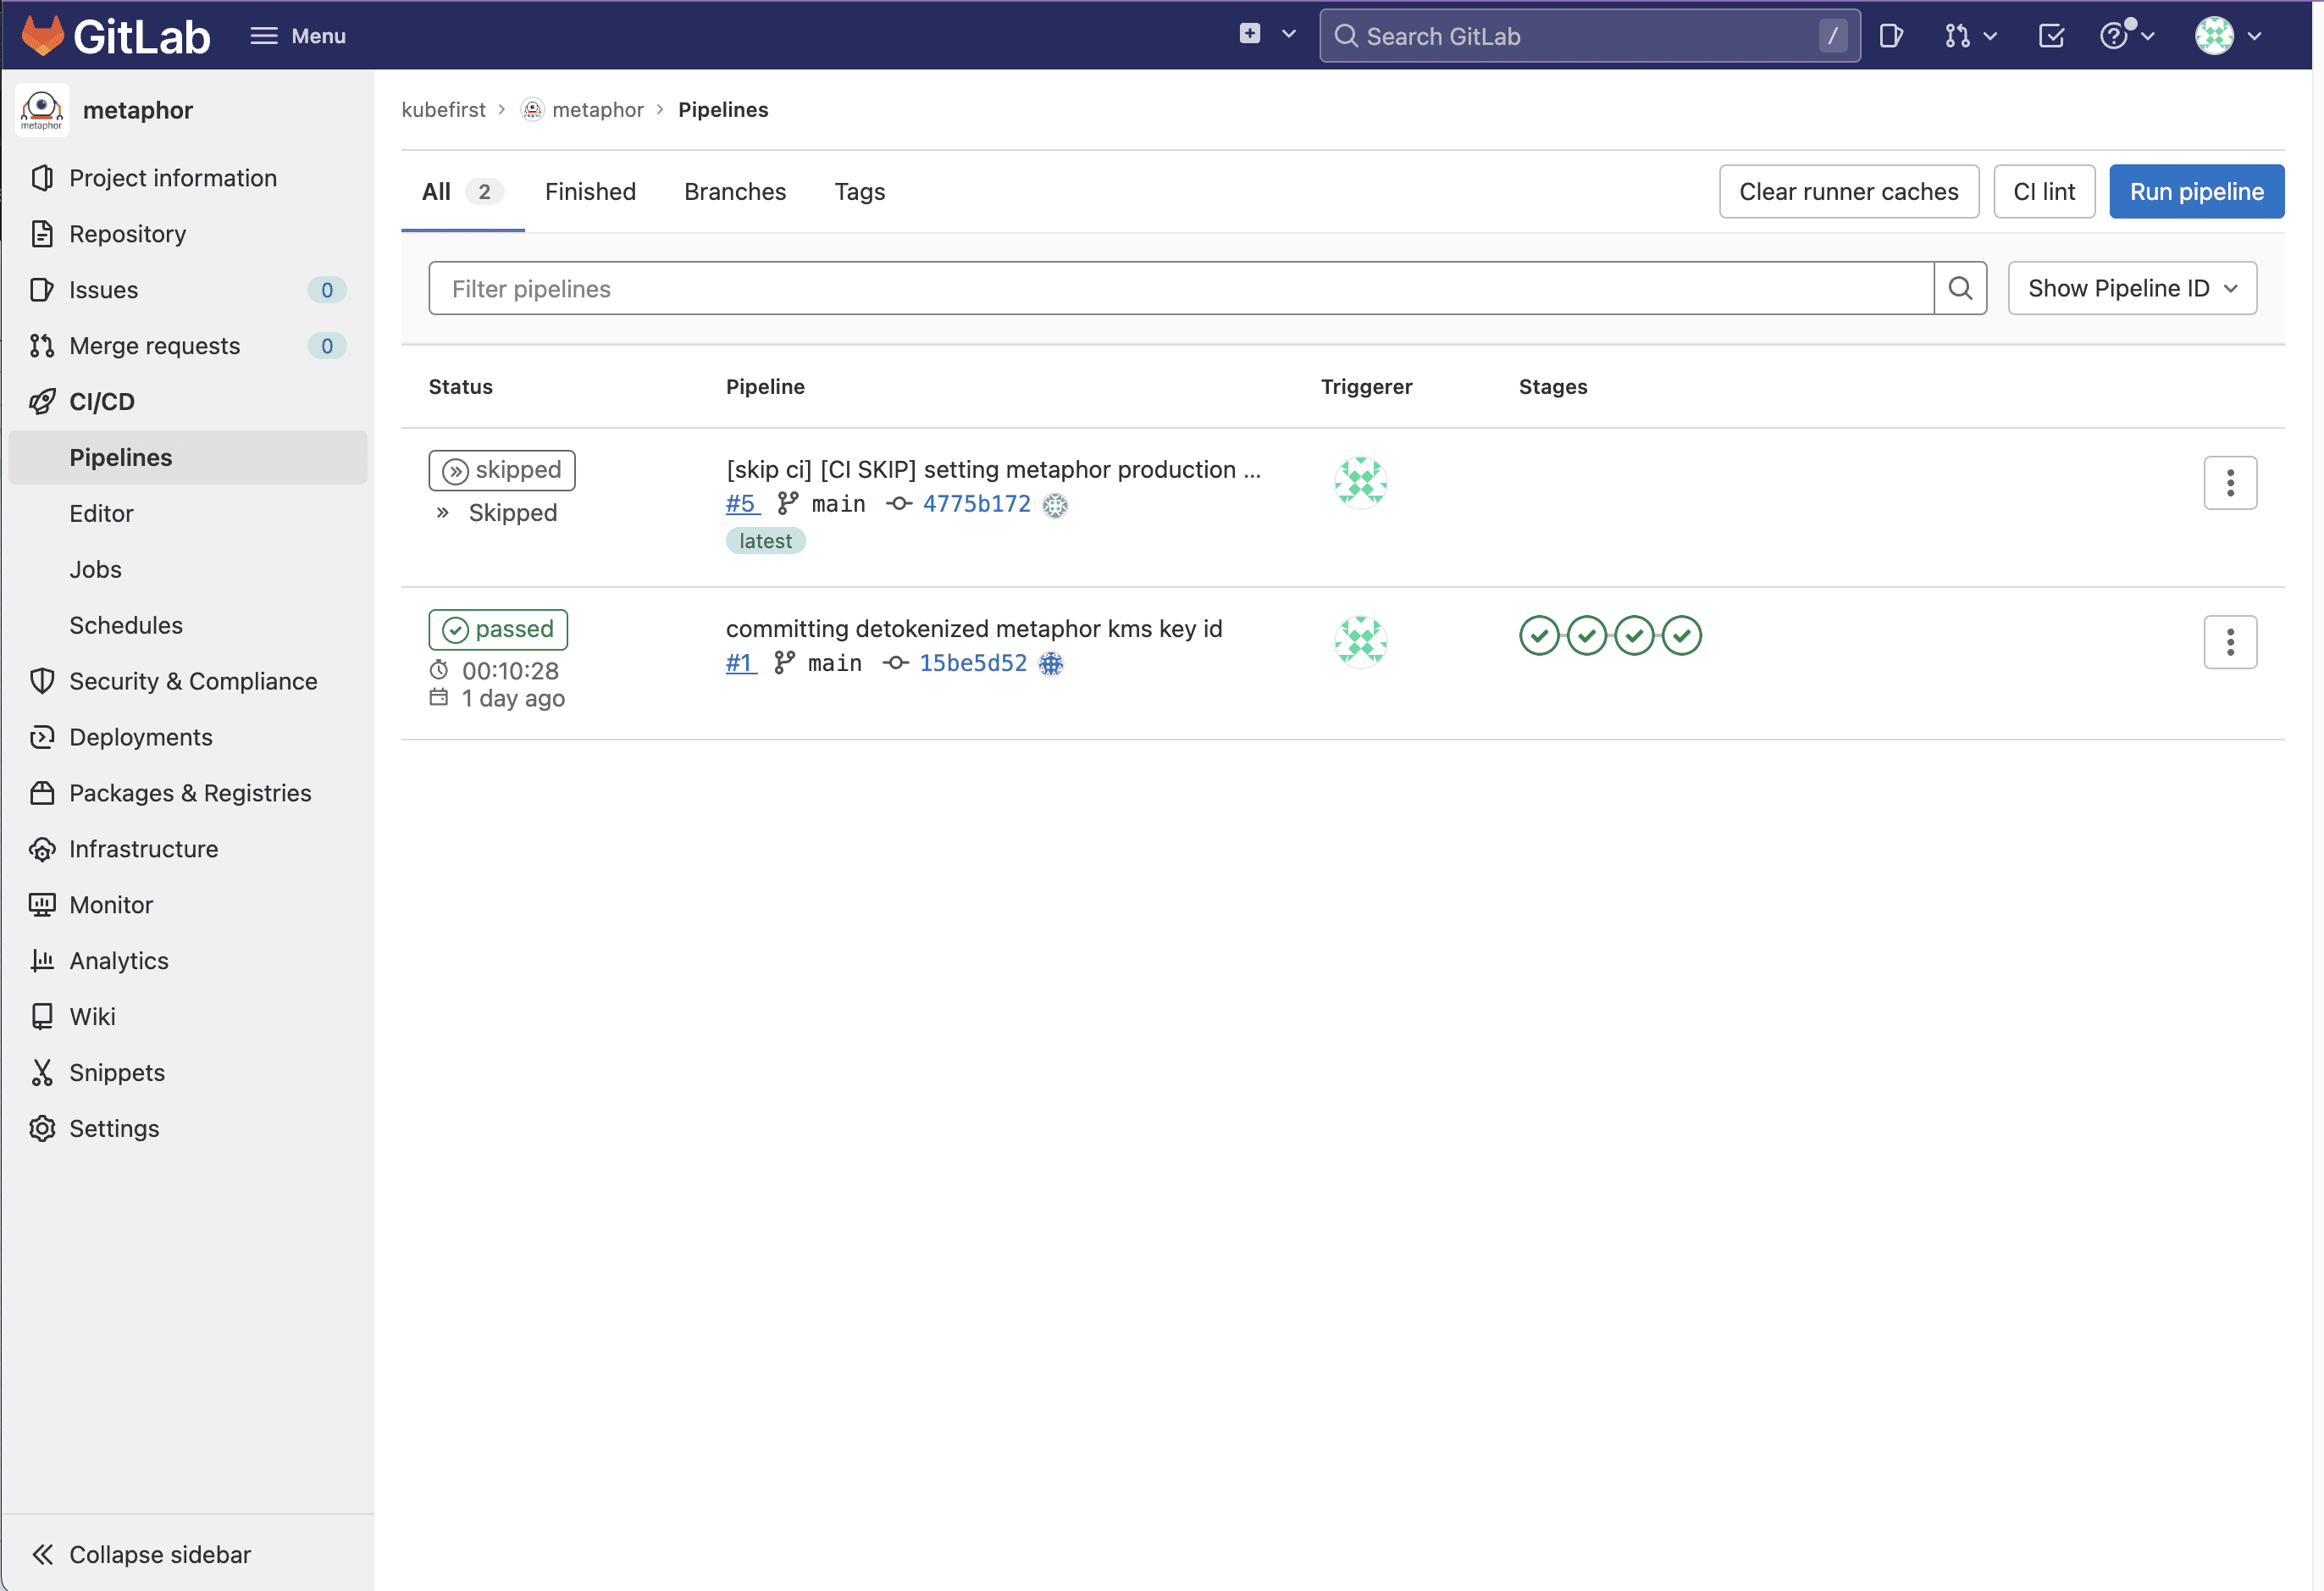Open first passed stage of pipeline #1
The width and height of the screenshot is (2324, 1591).
[x=1539, y=636]
